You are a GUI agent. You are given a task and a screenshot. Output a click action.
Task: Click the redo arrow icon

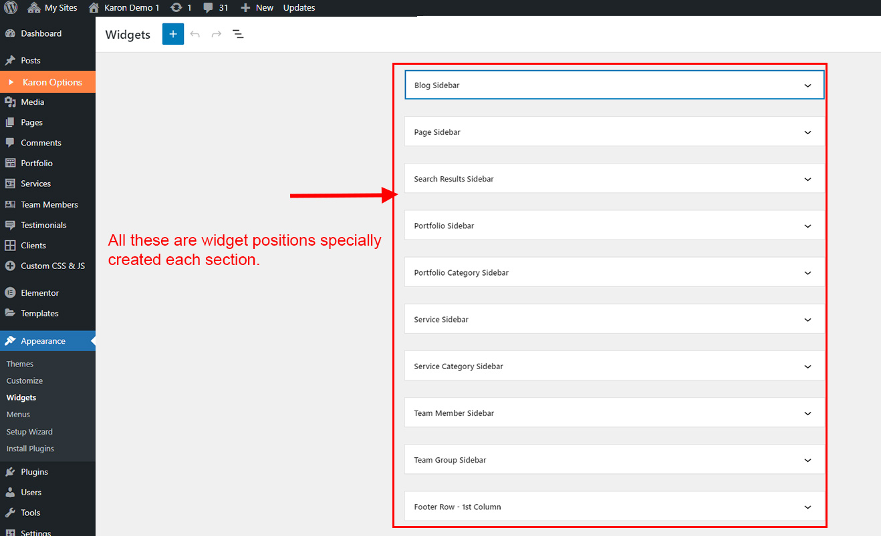click(x=217, y=34)
